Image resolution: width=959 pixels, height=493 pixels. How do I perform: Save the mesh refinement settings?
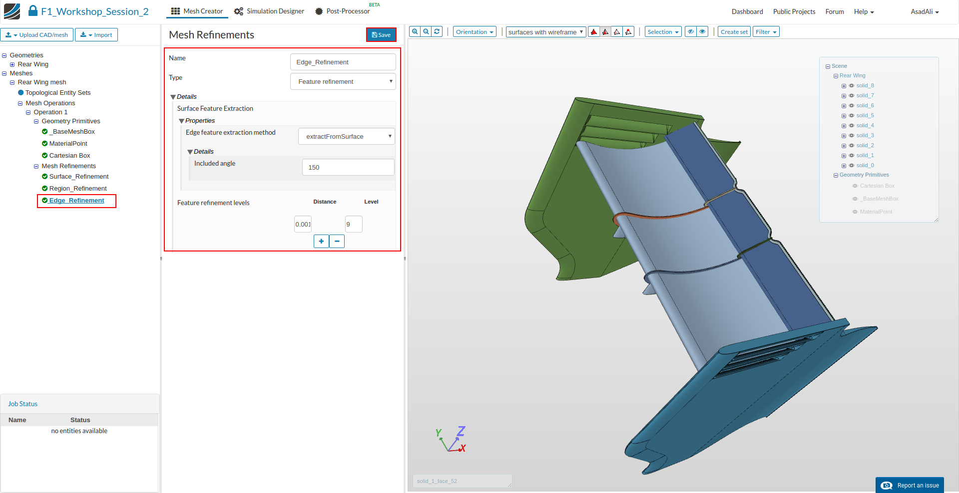coord(381,35)
